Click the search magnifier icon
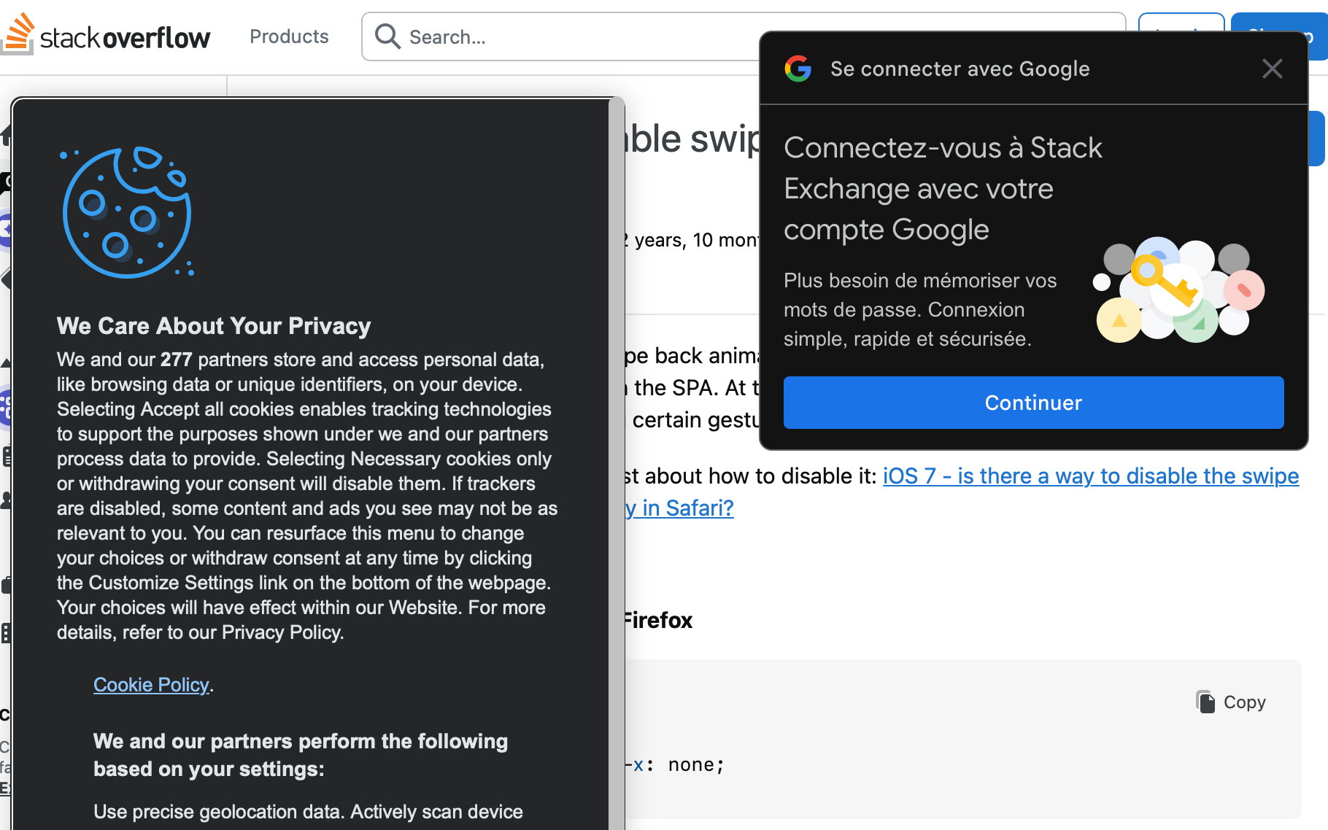 (387, 36)
